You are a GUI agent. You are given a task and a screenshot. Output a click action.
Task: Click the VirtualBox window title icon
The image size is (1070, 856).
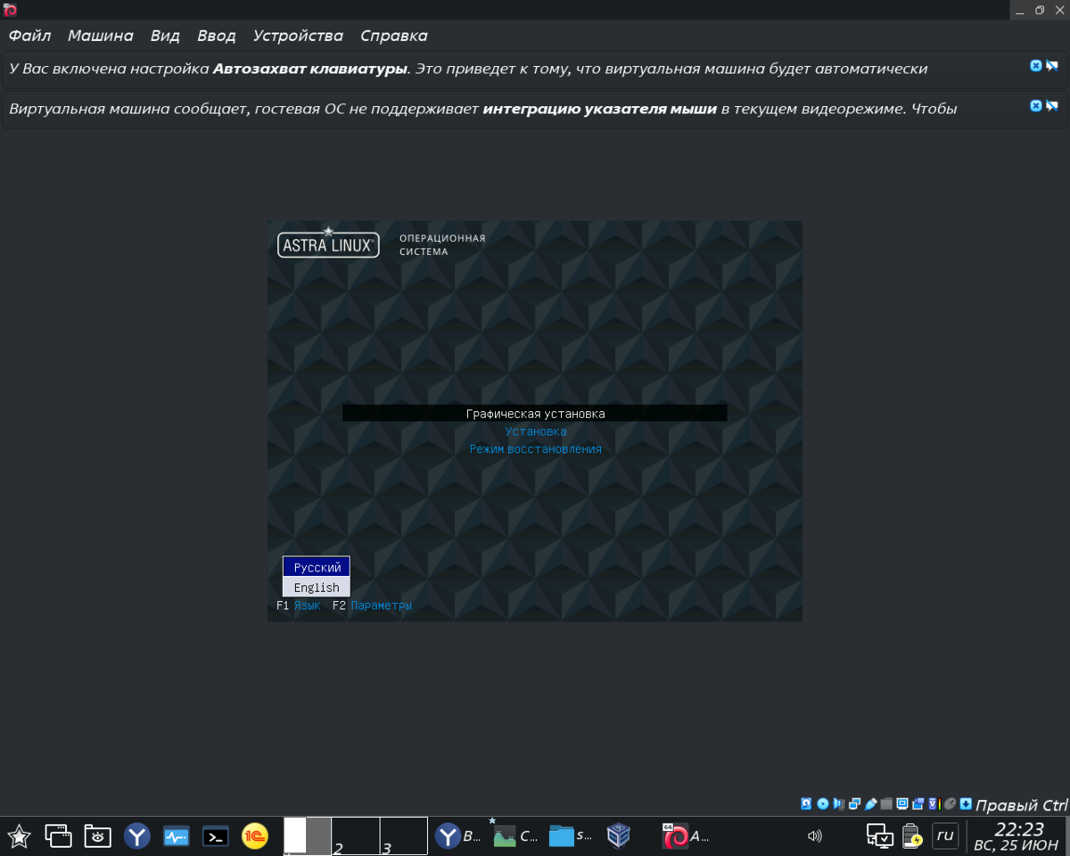[x=11, y=10]
